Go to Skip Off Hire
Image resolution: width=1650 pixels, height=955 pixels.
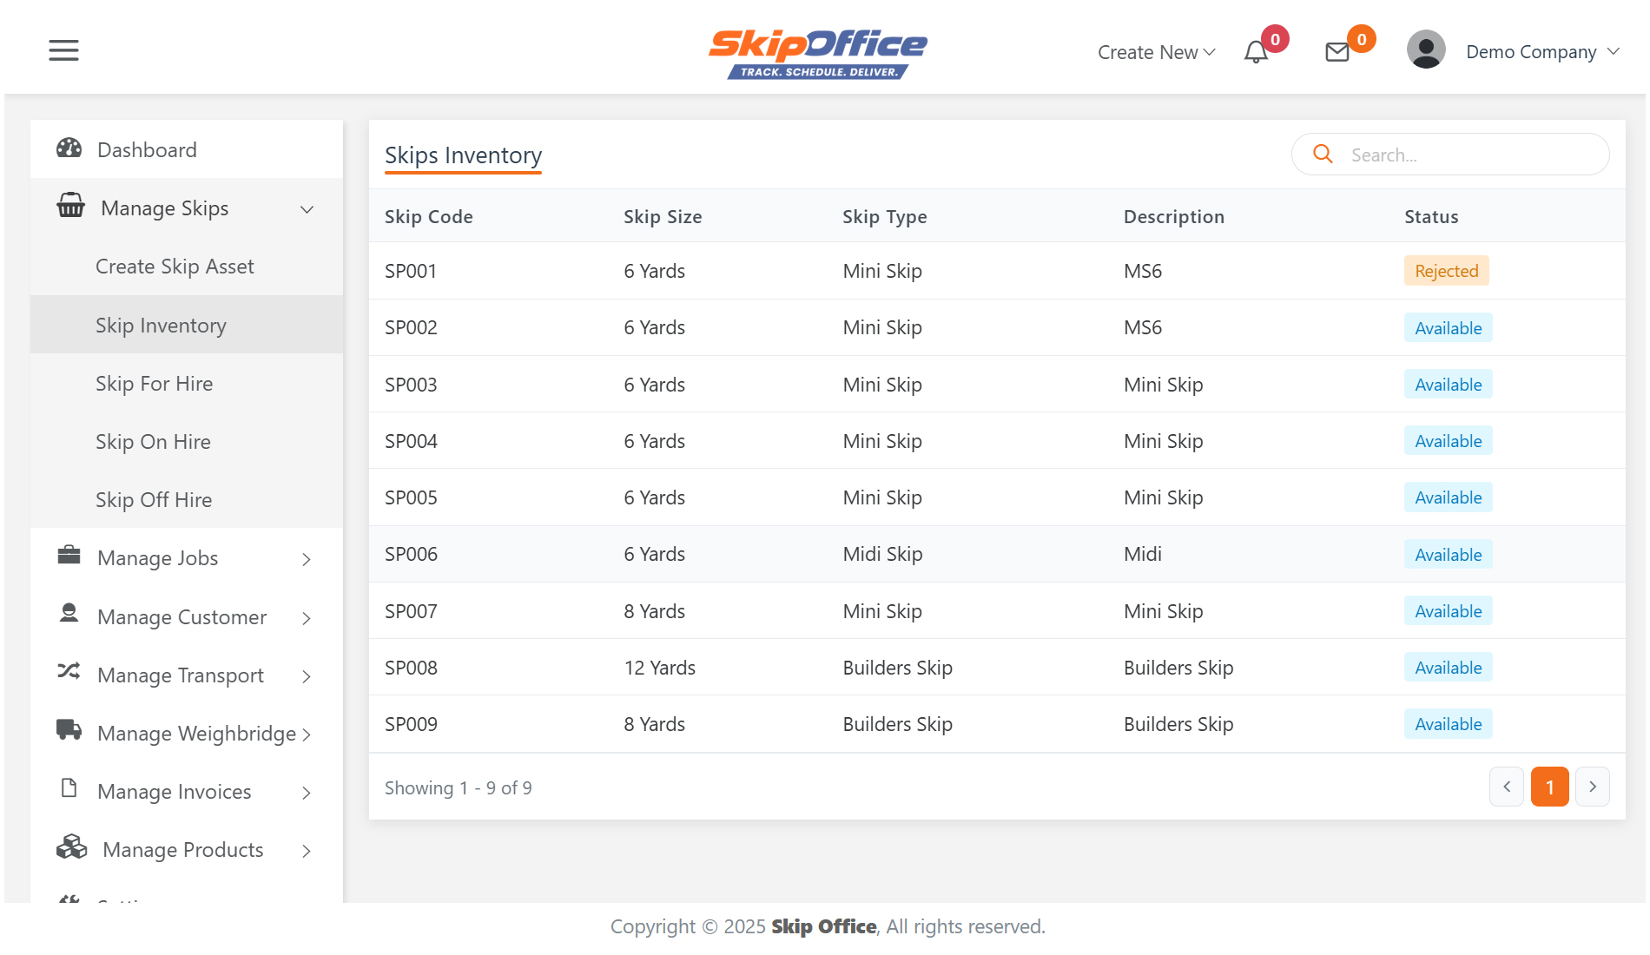(154, 500)
